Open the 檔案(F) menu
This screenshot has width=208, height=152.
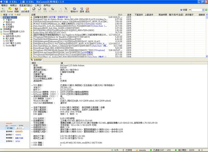[4, 5]
